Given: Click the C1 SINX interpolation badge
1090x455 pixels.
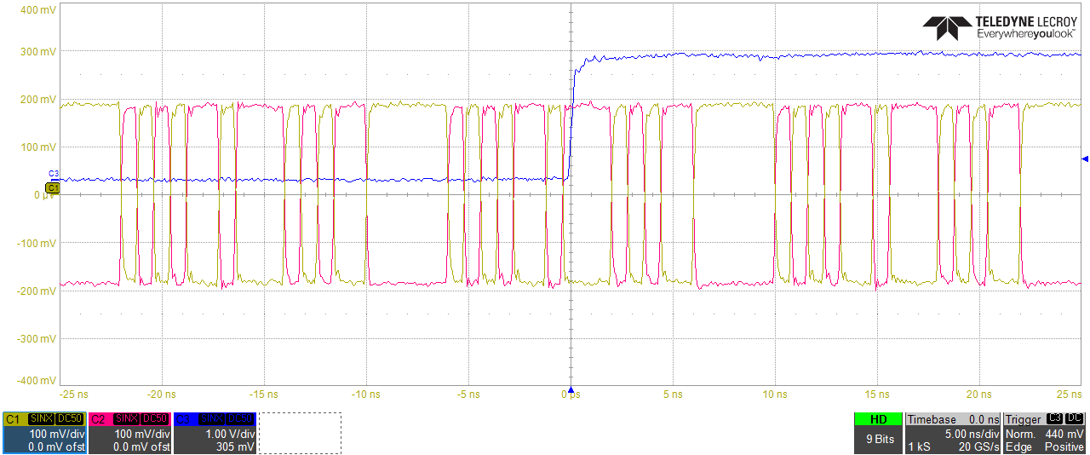Looking at the screenshot, I should pos(41,419).
